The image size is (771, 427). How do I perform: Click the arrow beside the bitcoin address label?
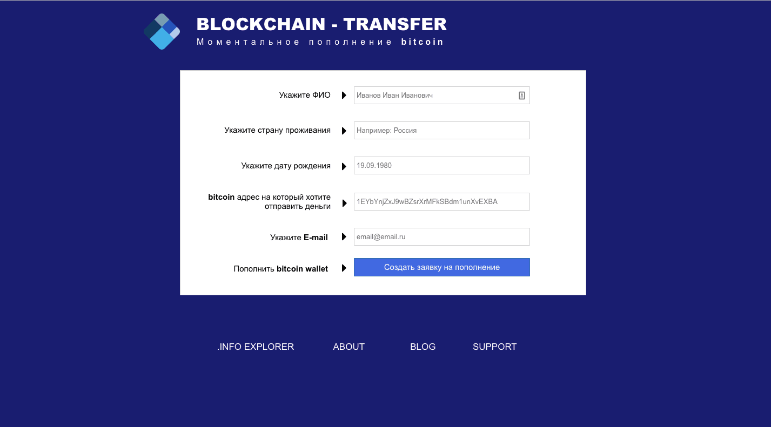344,202
